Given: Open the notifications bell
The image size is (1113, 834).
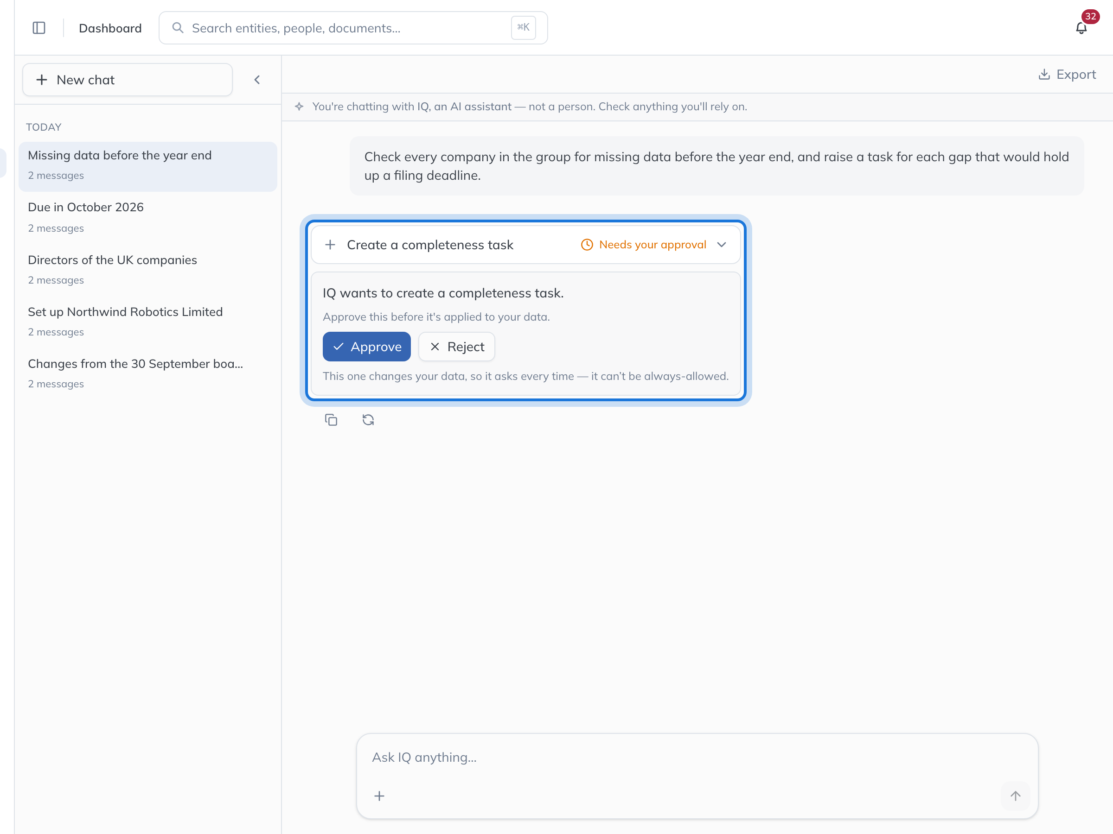Looking at the screenshot, I should tap(1081, 28).
